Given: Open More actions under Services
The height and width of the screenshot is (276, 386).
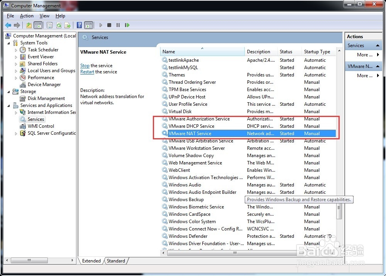Looking at the screenshot, I should tap(368, 55).
